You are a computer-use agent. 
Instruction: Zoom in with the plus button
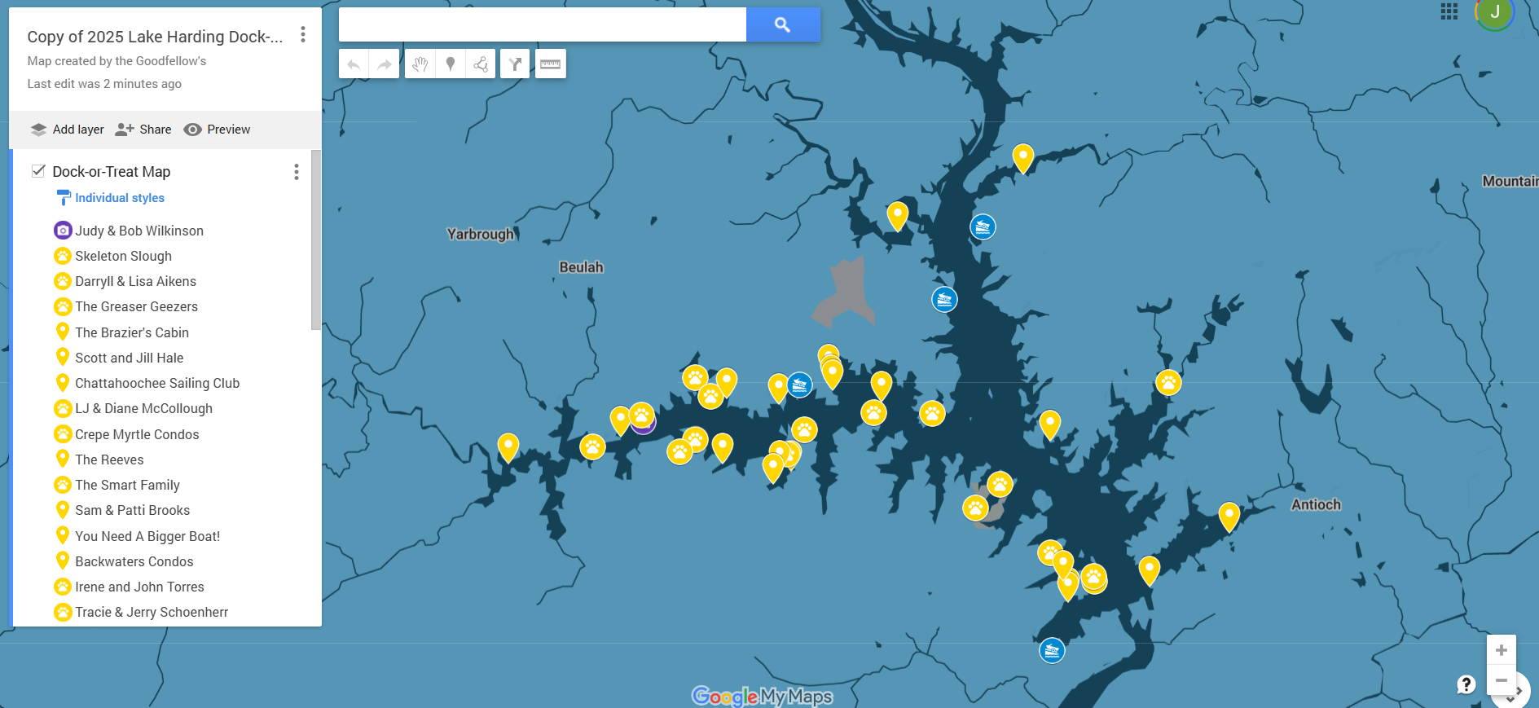tap(1501, 650)
